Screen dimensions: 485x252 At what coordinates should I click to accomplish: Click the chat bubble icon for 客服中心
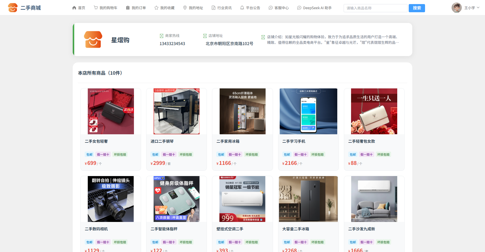click(271, 8)
